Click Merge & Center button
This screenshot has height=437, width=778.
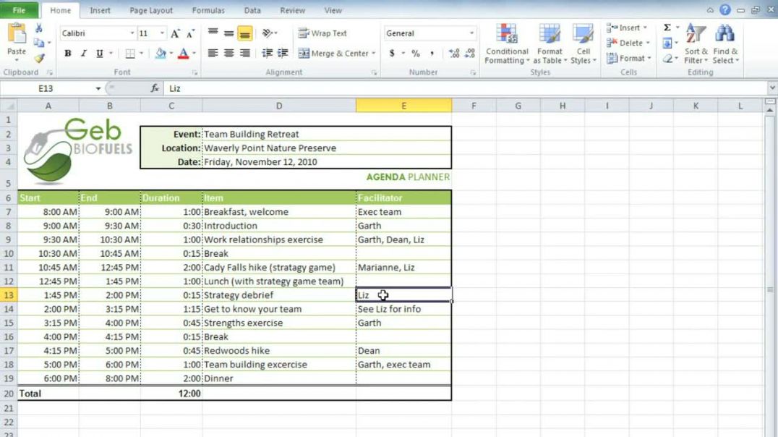[333, 53]
